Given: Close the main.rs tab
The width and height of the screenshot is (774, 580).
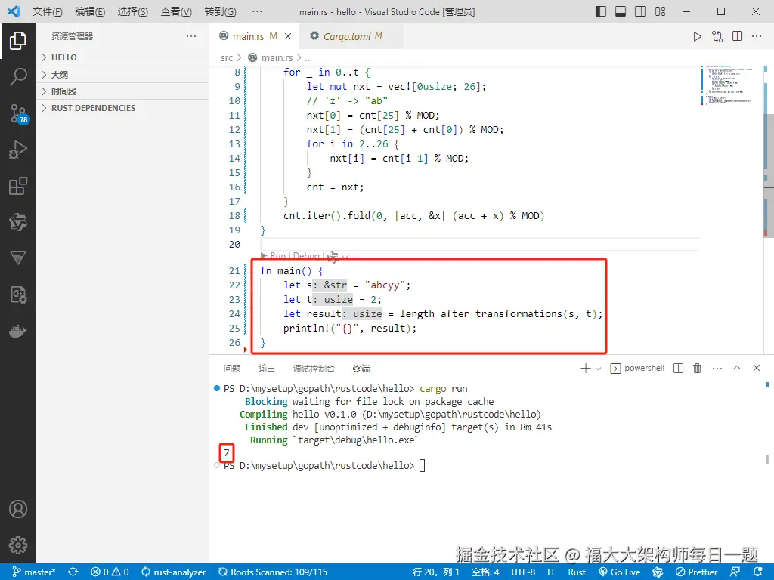Looking at the screenshot, I should pyautogui.click(x=288, y=36).
